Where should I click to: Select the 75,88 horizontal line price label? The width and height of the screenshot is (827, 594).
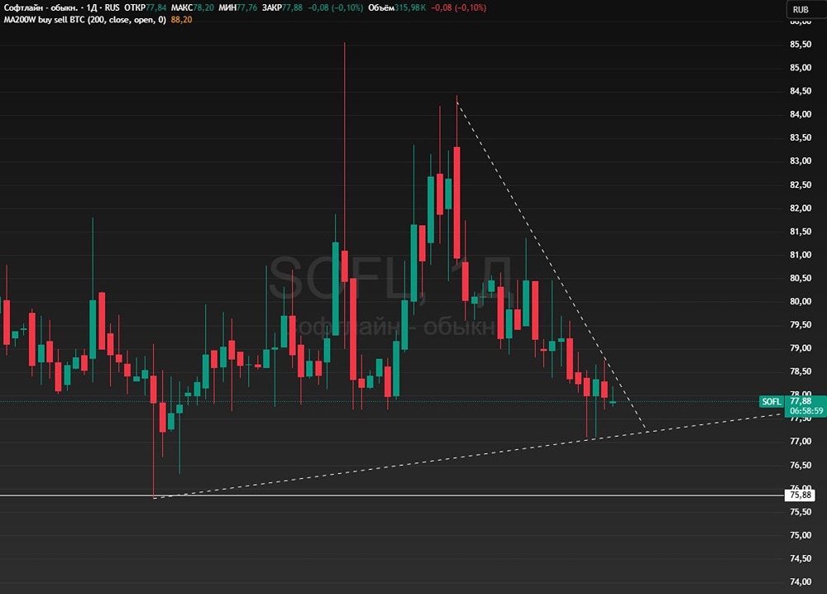[x=801, y=495]
